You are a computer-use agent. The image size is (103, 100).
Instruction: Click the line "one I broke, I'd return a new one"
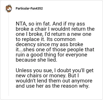tap(54, 34)
